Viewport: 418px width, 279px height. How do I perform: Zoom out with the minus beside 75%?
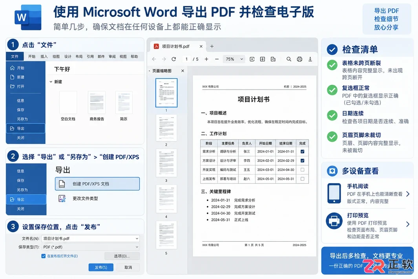[x=217, y=59]
